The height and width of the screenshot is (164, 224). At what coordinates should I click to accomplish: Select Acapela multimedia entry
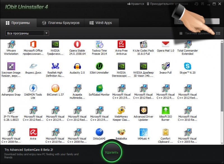77,92
